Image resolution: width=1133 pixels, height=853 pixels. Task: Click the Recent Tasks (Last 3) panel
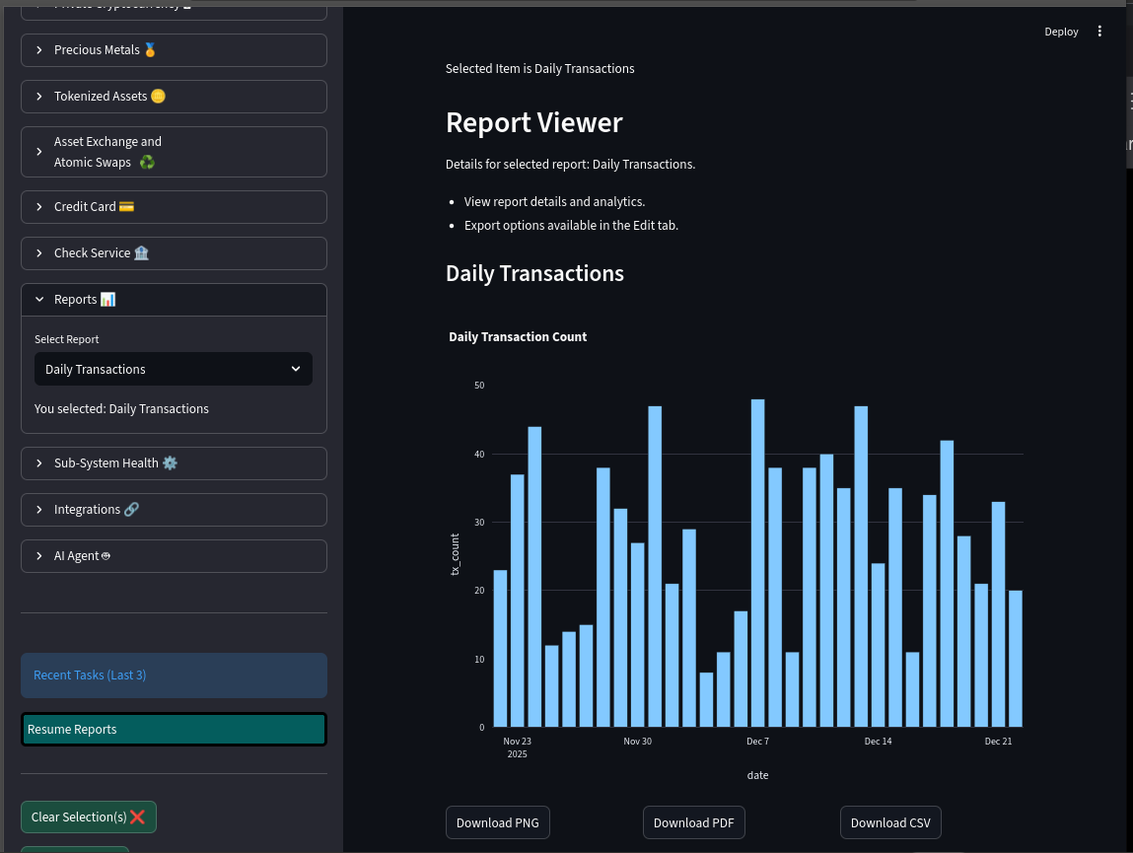174,675
